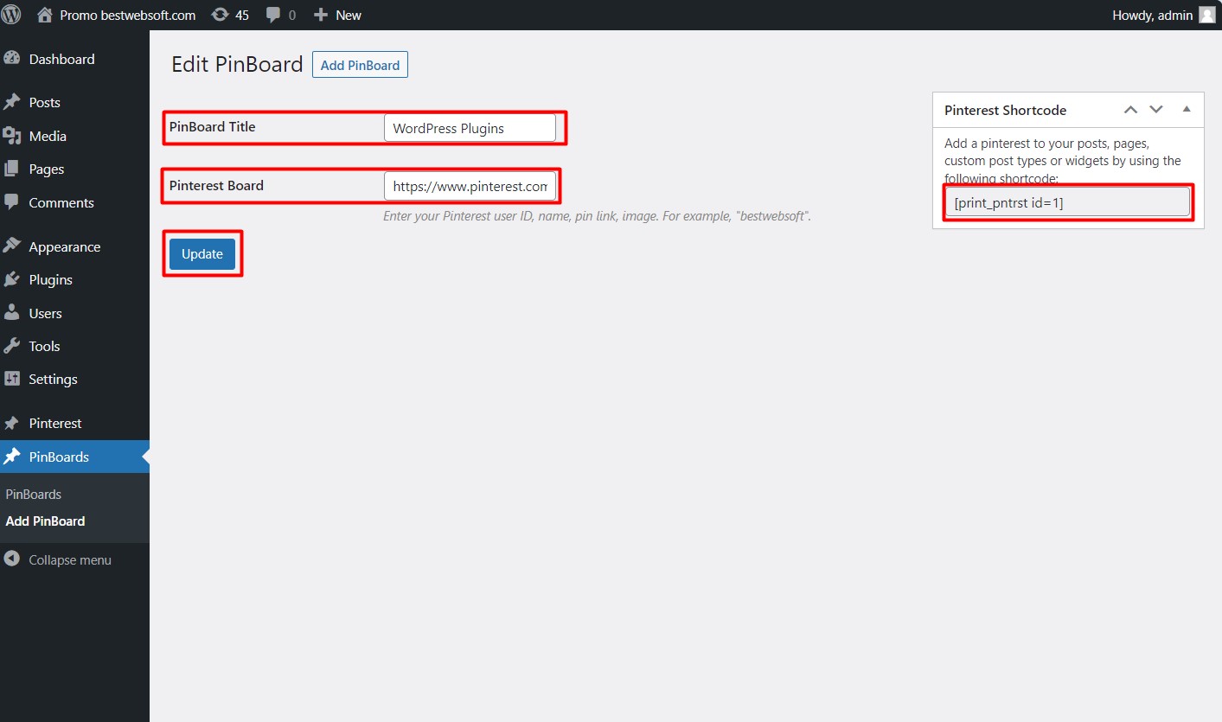Click the Media icon in sidebar
The width and height of the screenshot is (1222, 722).
(12, 136)
